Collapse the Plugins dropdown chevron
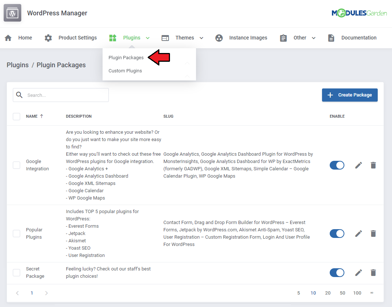 tap(148, 38)
